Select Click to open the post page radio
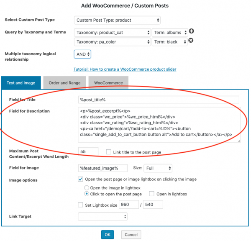The height and width of the screenshot is (241, 251). 87,194
